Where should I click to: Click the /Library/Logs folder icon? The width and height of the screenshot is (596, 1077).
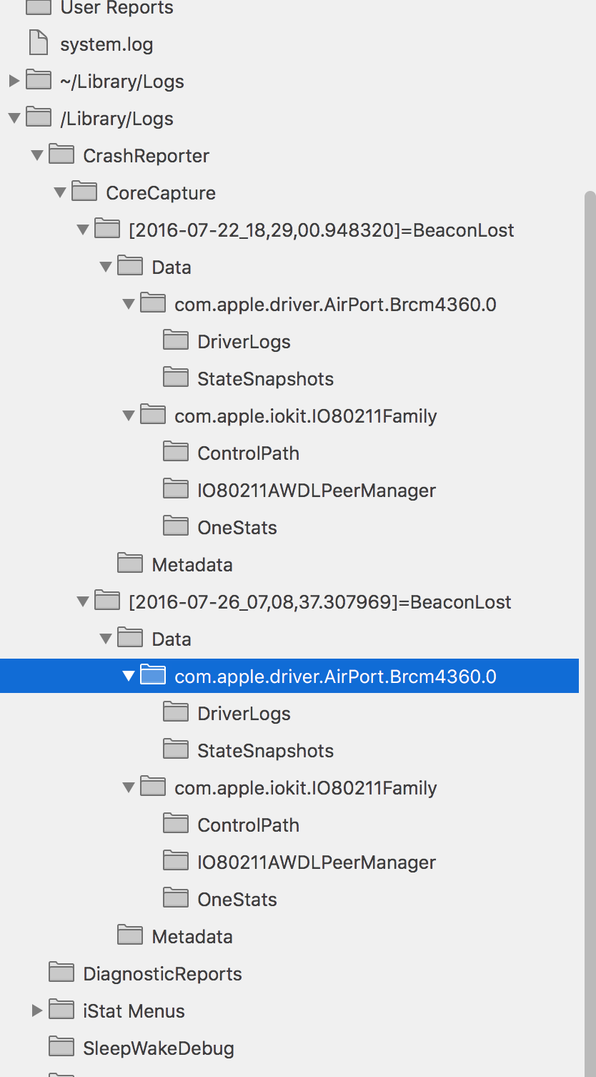click(39, 118)
